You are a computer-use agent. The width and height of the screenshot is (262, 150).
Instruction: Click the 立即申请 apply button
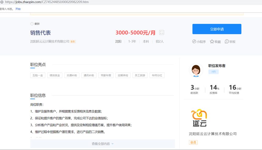click(217, 29)
